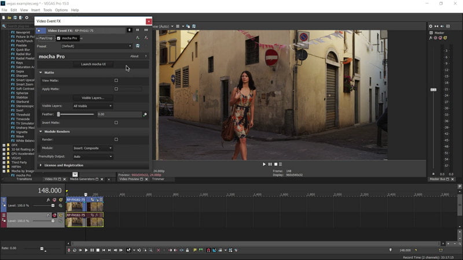Screen dimensions: 463x260
Task: Click the Open folder icon in toolbar
Action: [9, 18]
